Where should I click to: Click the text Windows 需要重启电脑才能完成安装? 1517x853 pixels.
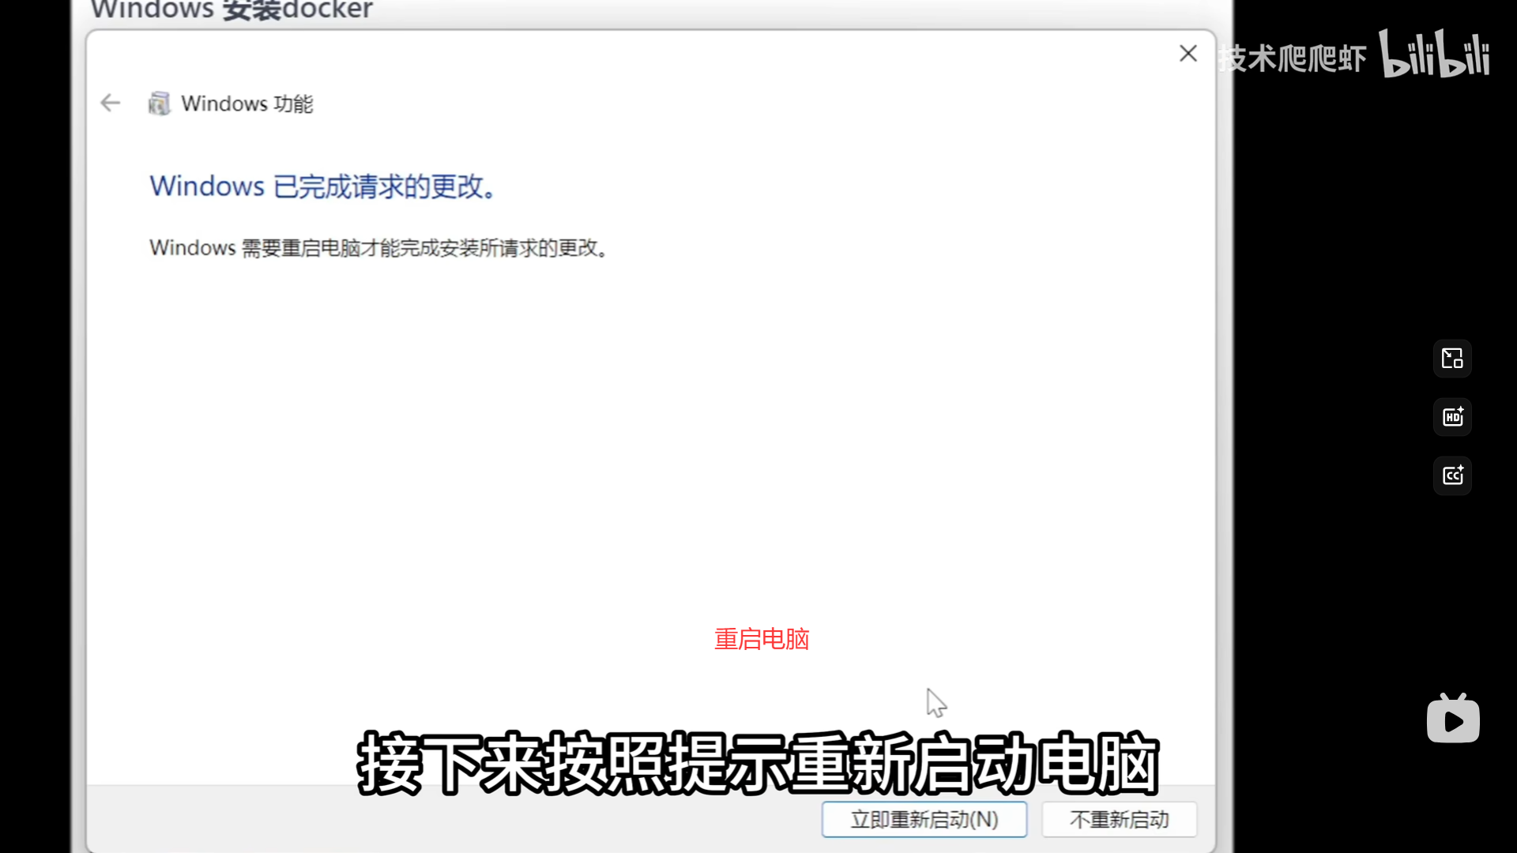(x=378, y=248)
